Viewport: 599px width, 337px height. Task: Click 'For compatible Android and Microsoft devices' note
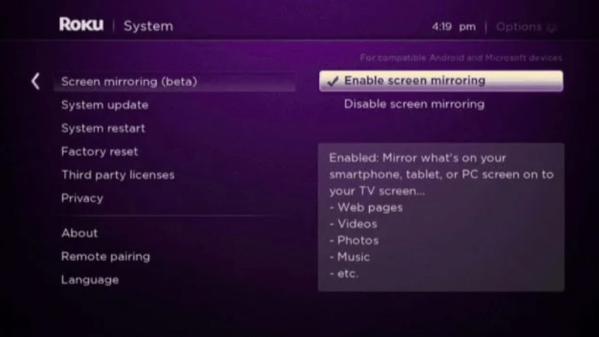[461, 58]
